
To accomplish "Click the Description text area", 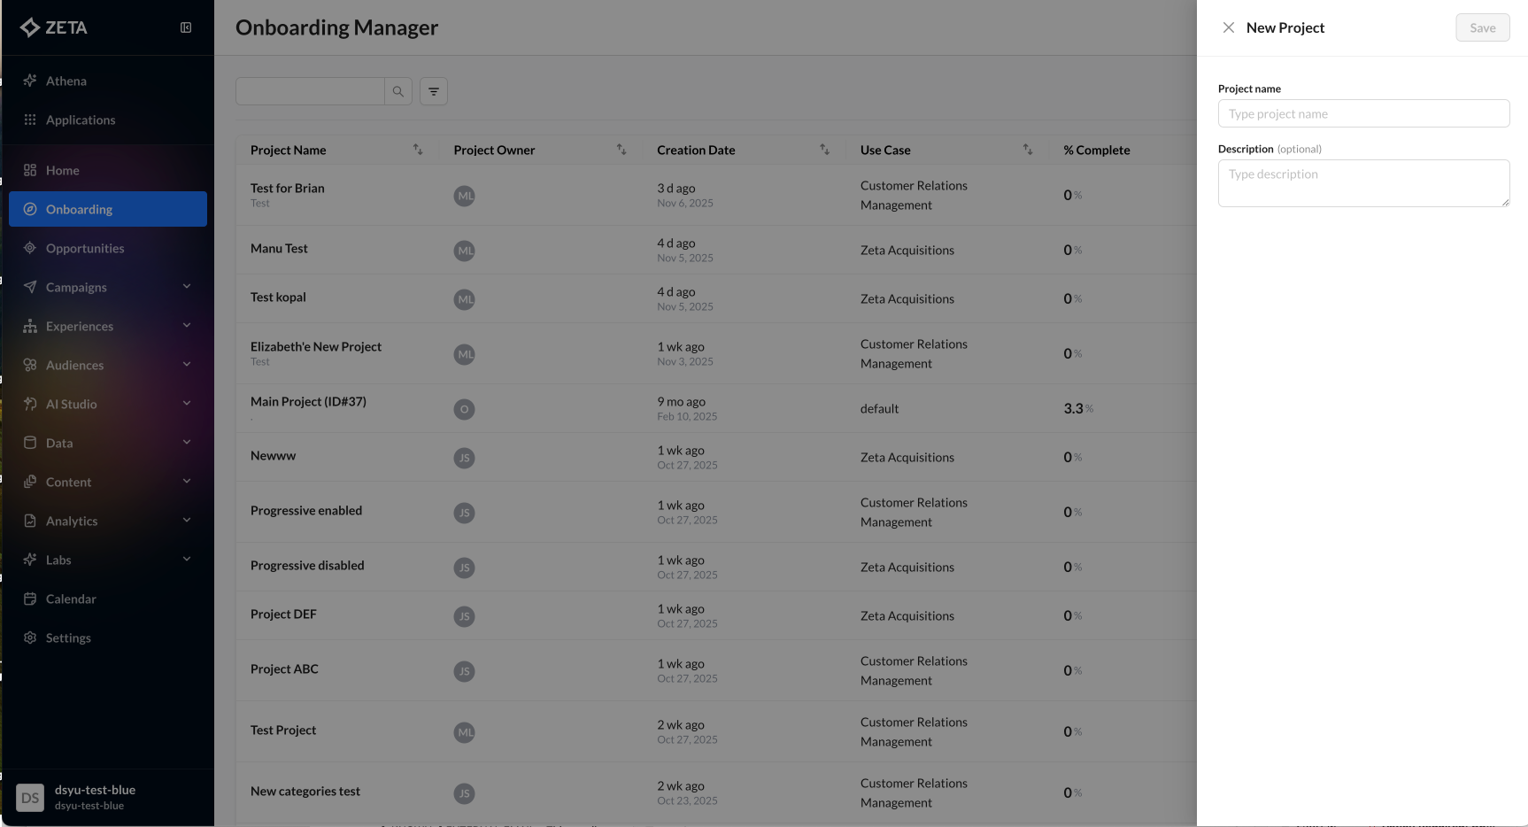I will [x=1363, y=183].
